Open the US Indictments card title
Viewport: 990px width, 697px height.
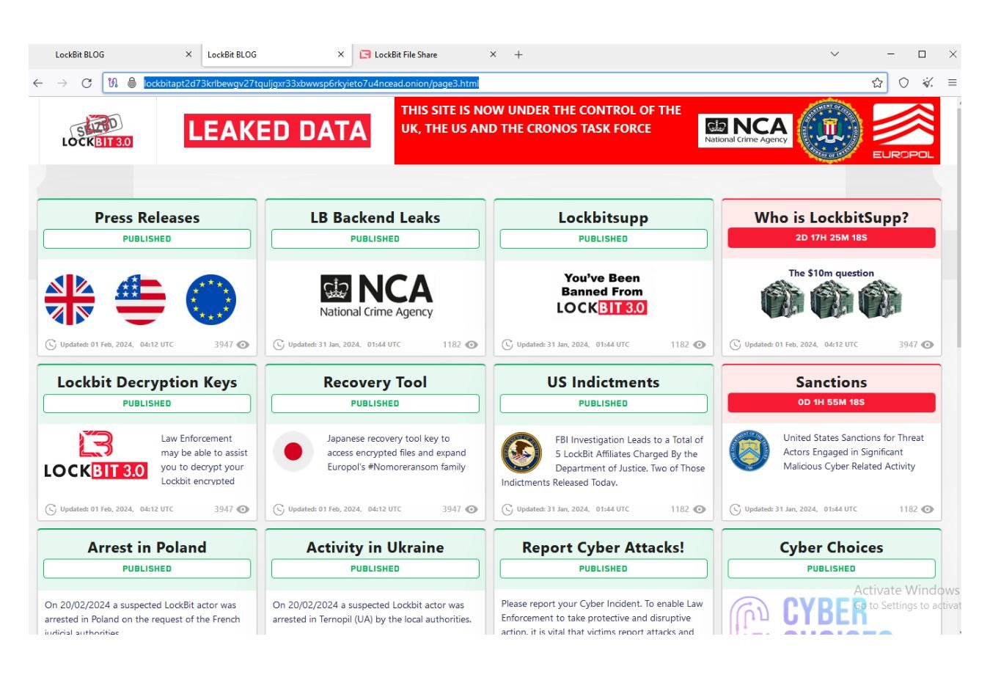pos(603,382)
